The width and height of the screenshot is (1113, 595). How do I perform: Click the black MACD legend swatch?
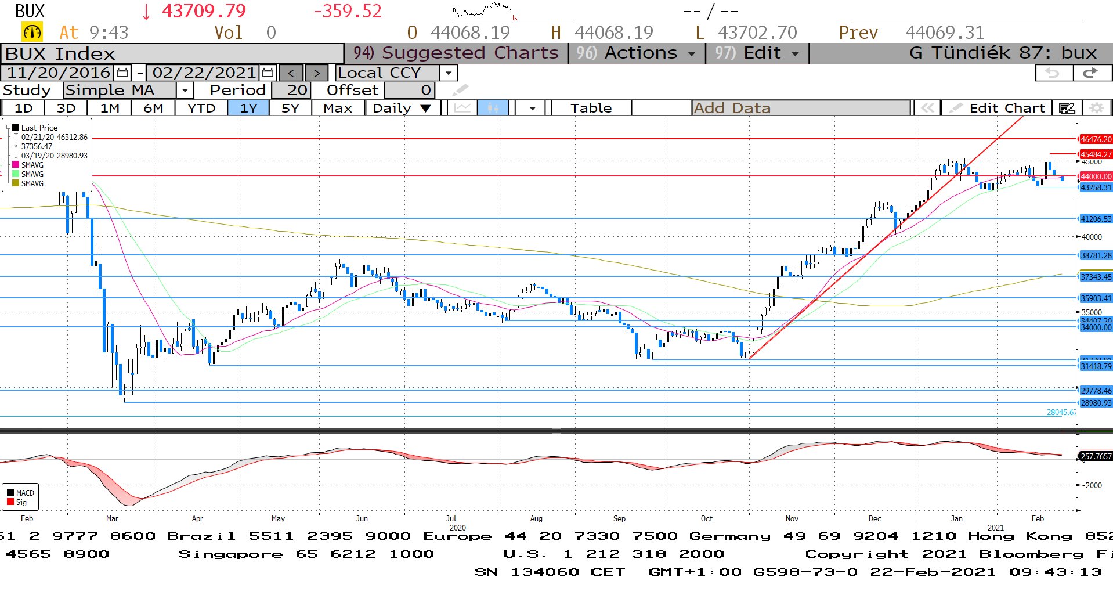tap(10, 493)
